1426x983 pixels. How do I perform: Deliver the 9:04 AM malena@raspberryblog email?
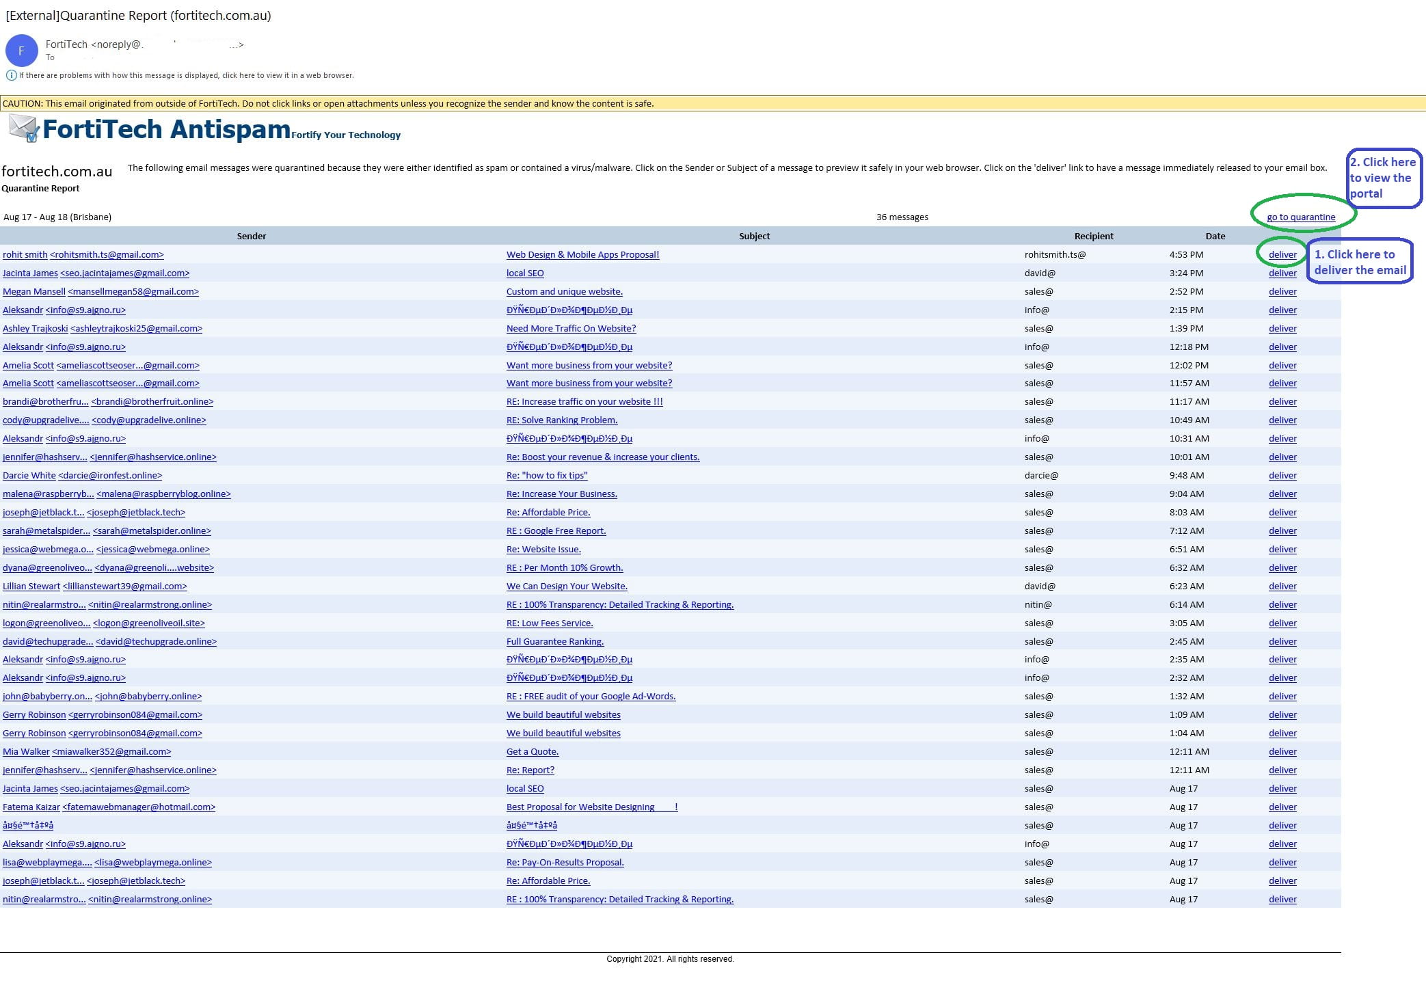click(x=1282, y=494)
